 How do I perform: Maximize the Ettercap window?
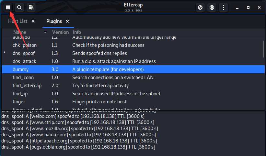point(248,7)
